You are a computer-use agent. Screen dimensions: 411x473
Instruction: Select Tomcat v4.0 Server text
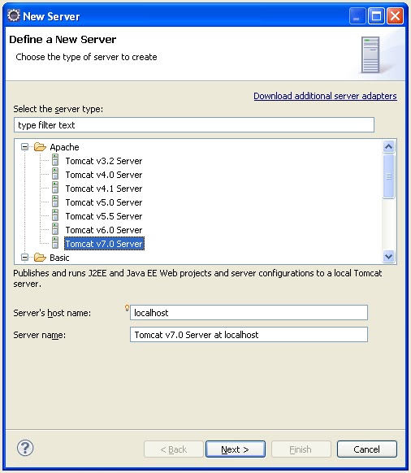(104, 175)
